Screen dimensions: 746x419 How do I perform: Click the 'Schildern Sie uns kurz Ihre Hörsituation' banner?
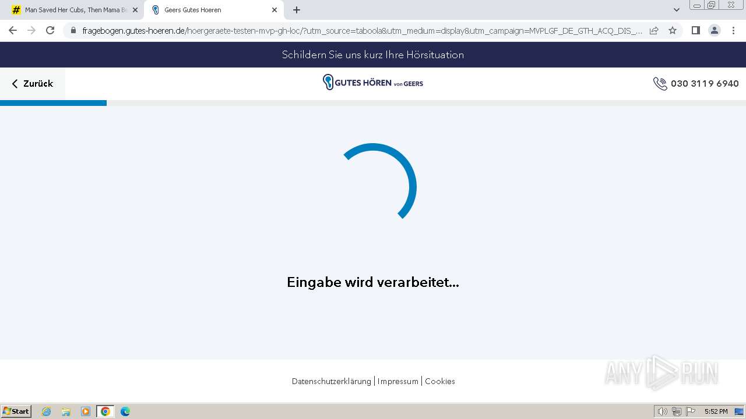pos(373,55)
